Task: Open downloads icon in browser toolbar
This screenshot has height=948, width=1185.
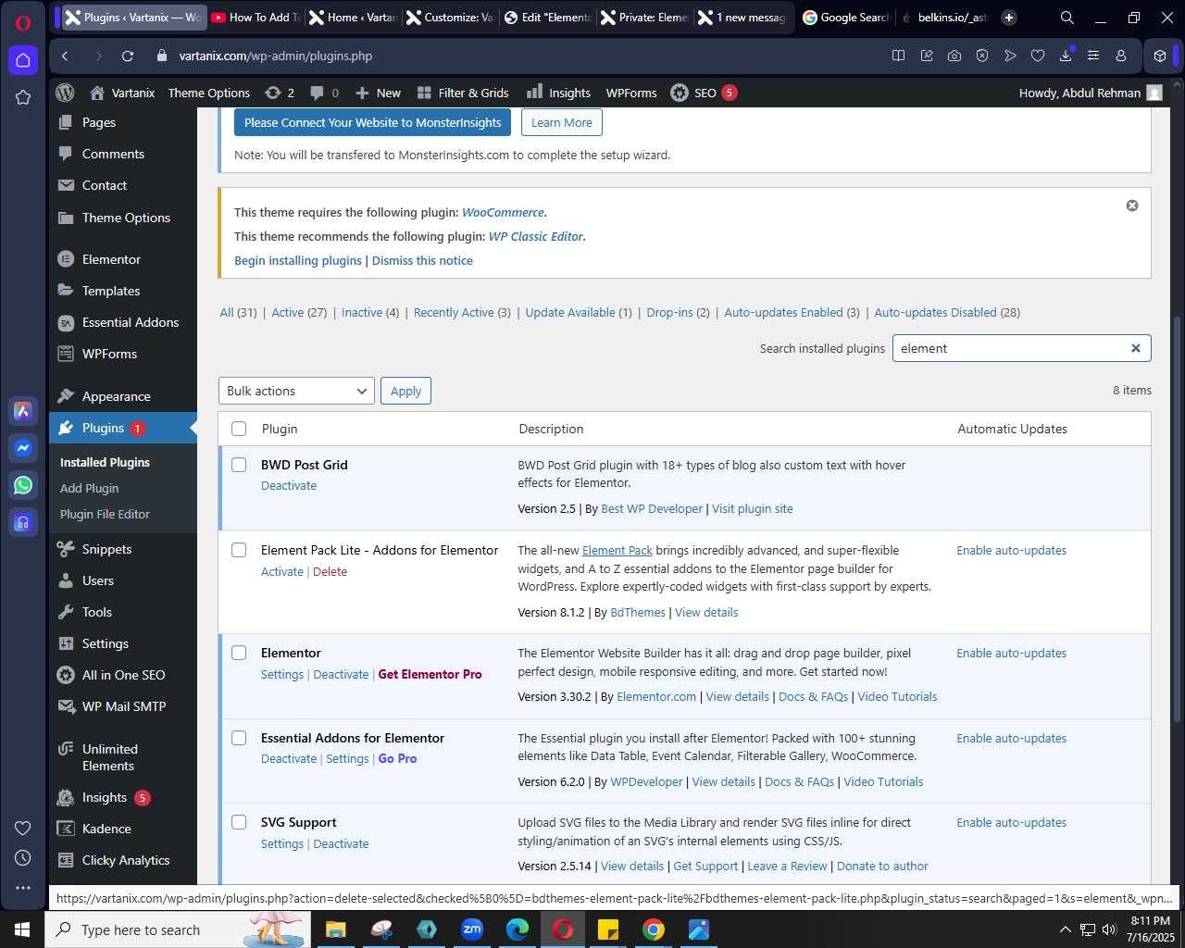Action: (x=1066, y=56)
